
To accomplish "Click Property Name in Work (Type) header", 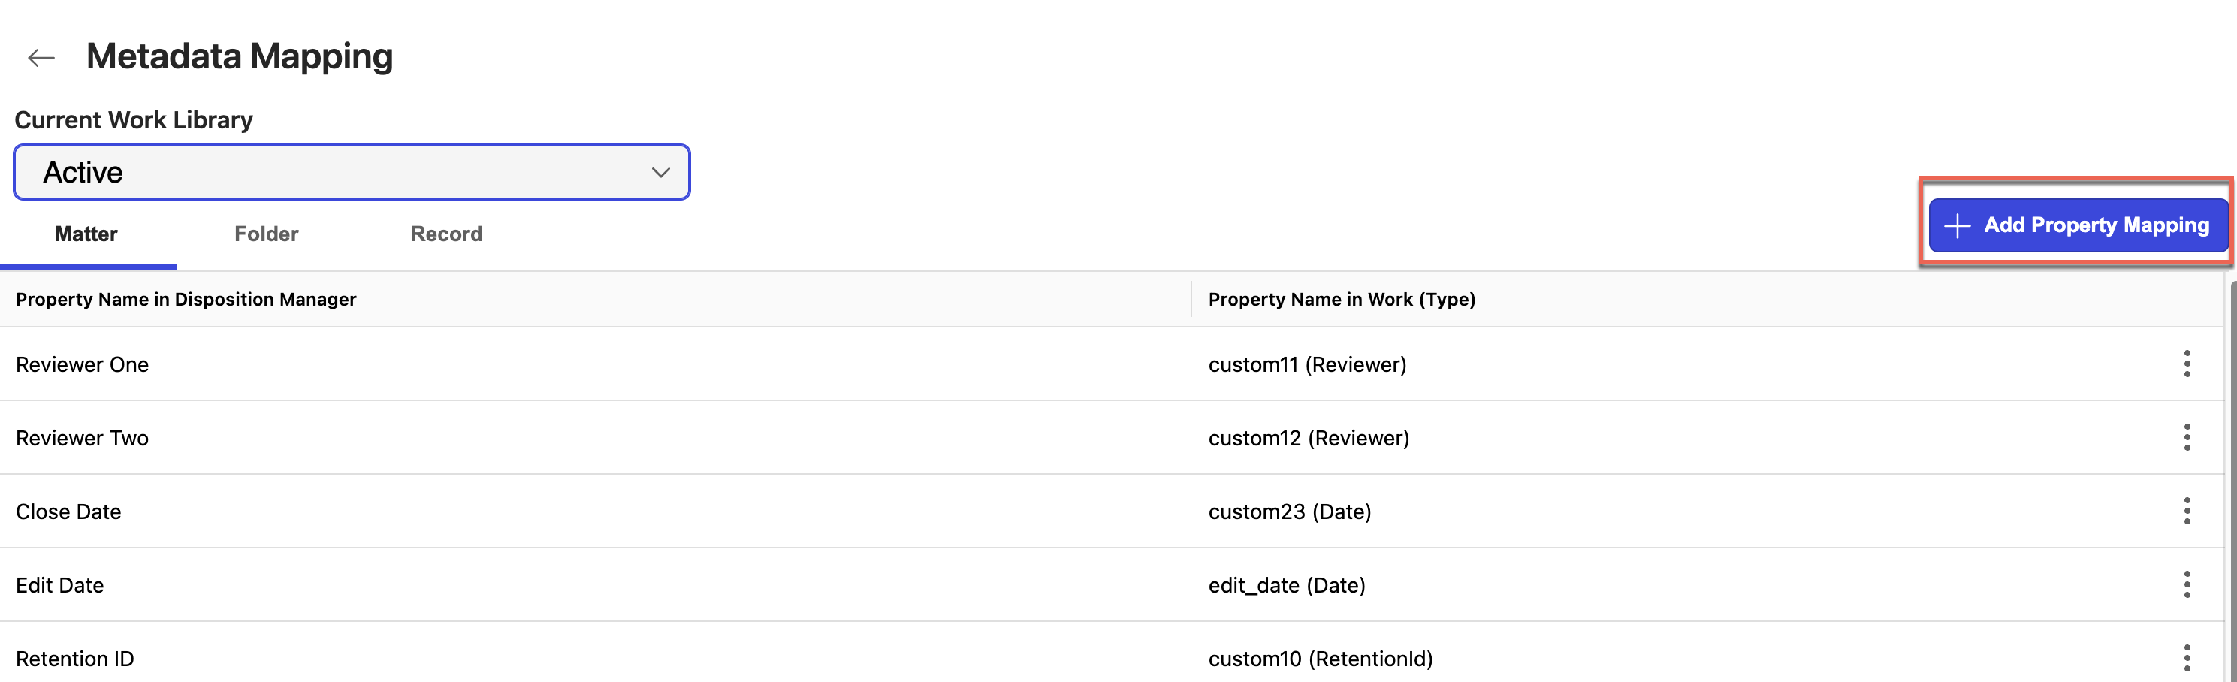I will point(1342,300).
